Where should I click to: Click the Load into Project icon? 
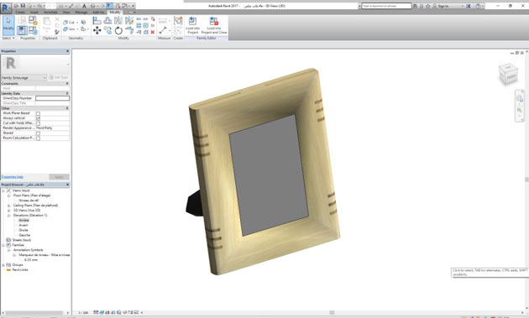[x=192, y=25]
